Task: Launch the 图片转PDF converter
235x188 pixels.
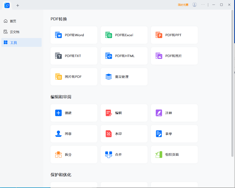Action: 74,77
